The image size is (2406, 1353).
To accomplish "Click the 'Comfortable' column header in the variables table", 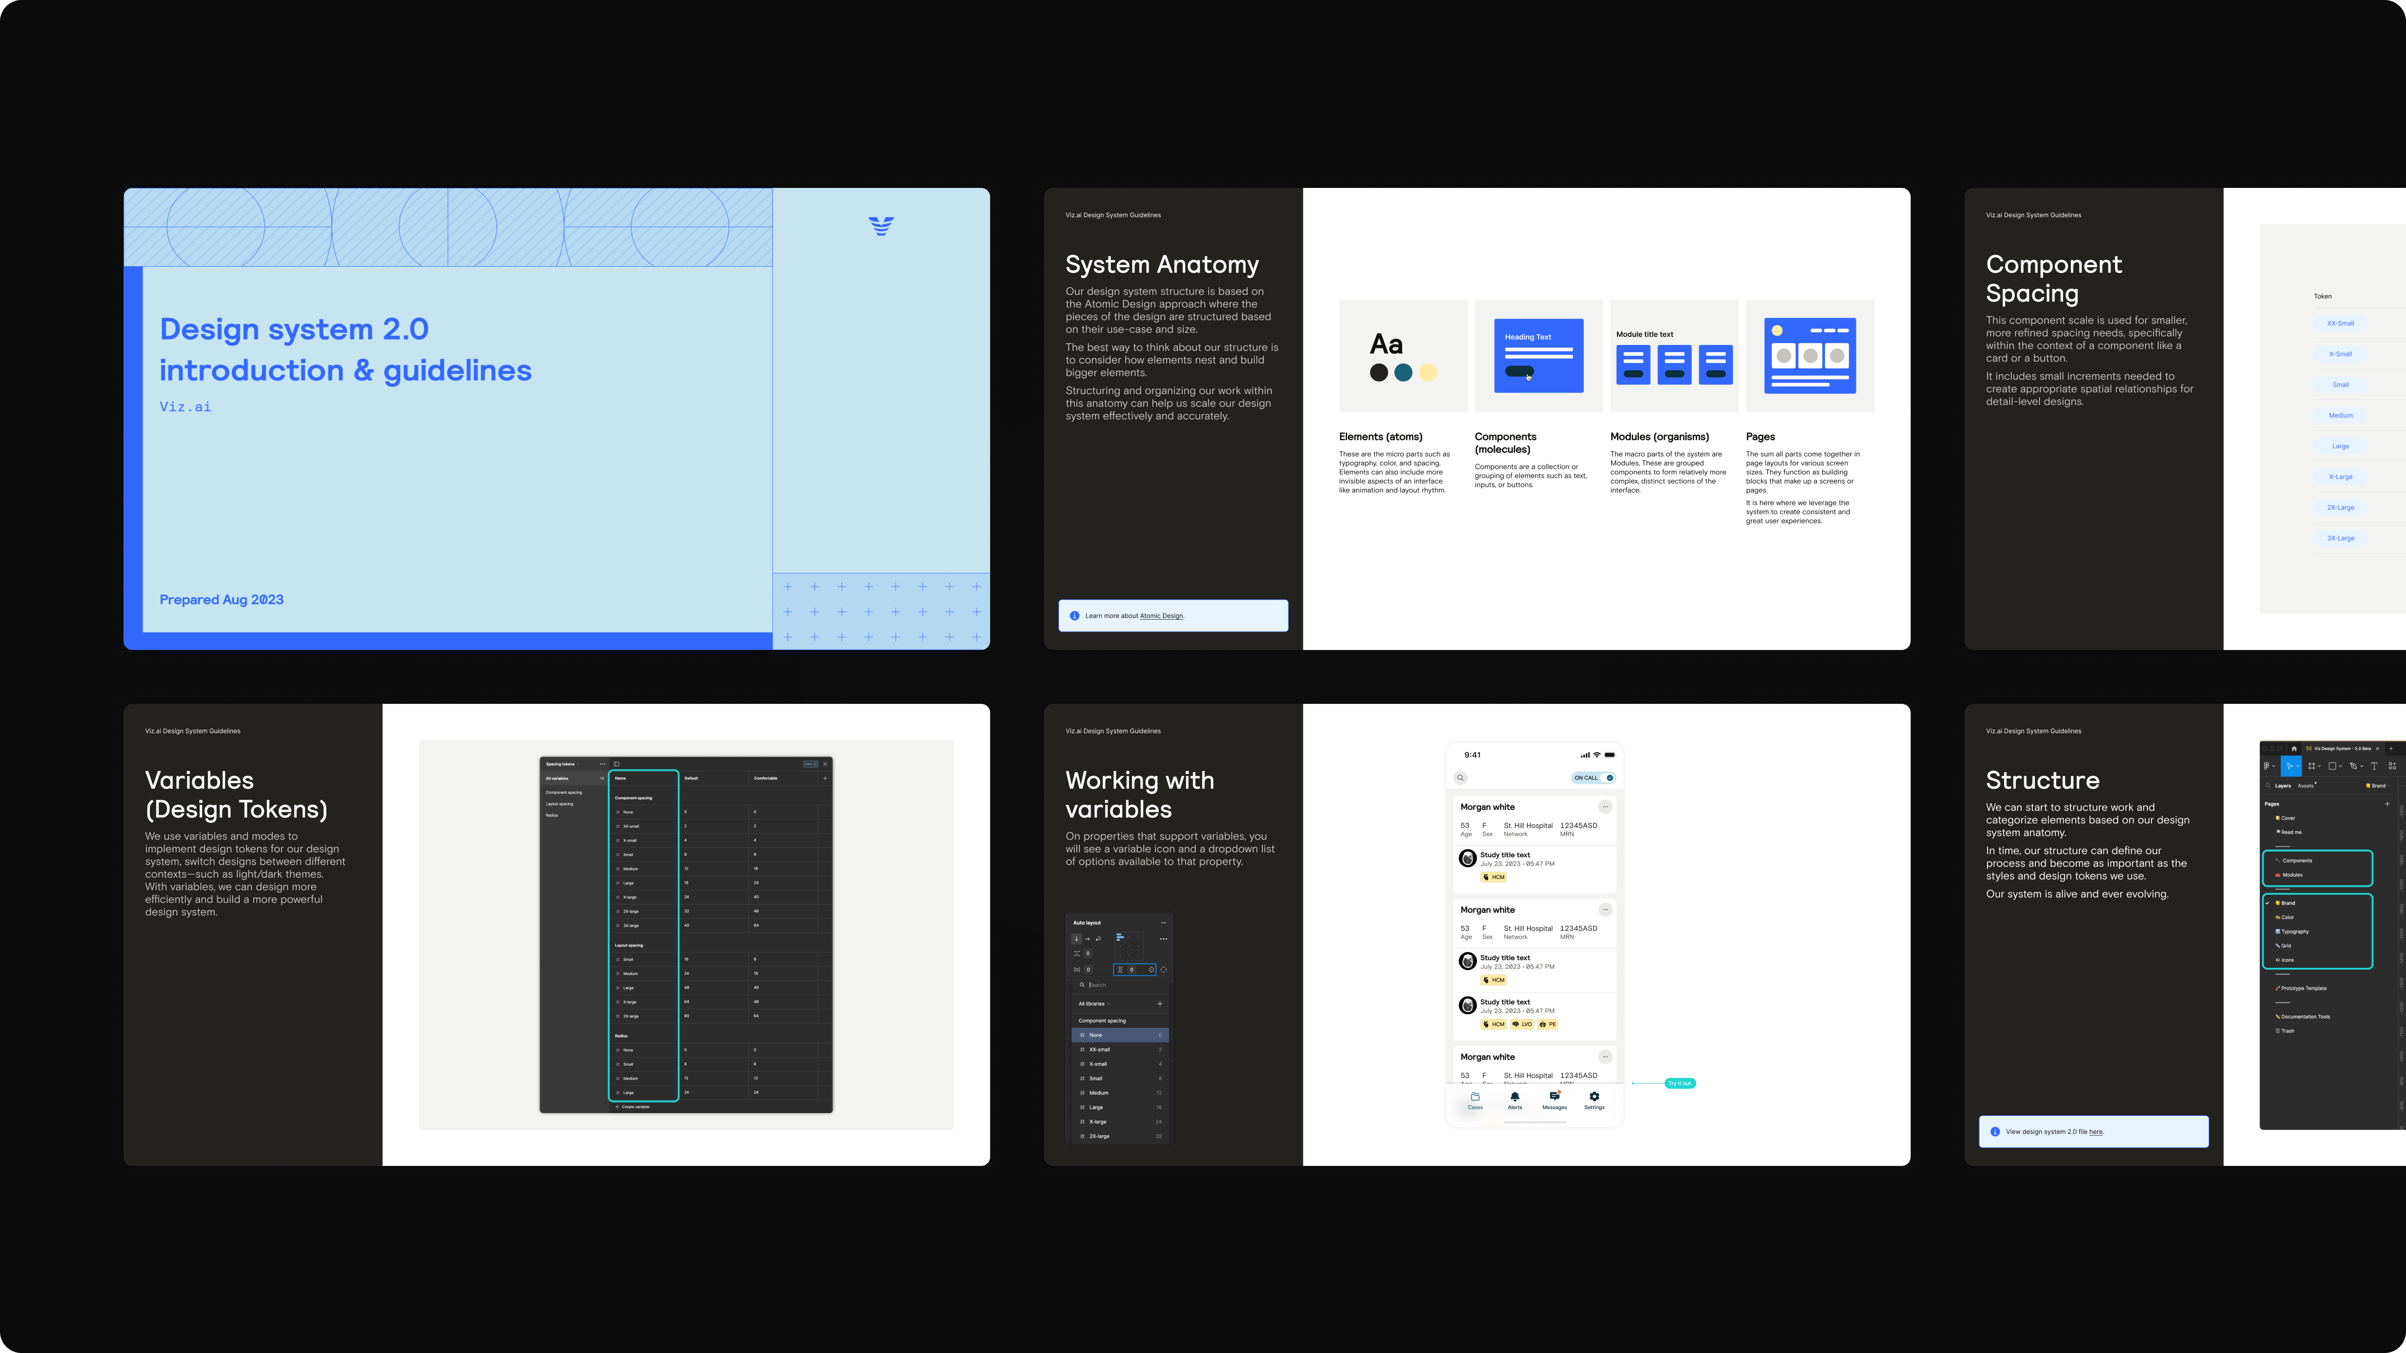I will pyautogui.click(x=766, y=779).
